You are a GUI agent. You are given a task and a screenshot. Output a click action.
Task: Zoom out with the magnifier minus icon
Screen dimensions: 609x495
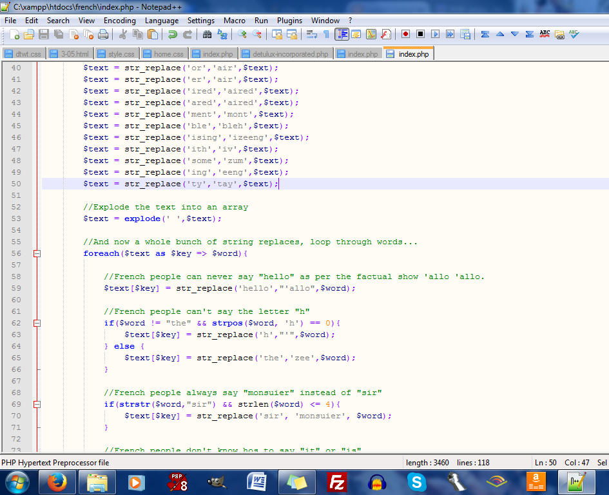click(x=256, y=35)
